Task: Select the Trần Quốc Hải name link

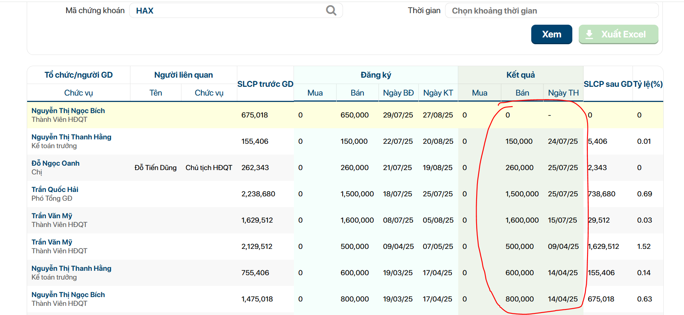Action: pos(55,190)
